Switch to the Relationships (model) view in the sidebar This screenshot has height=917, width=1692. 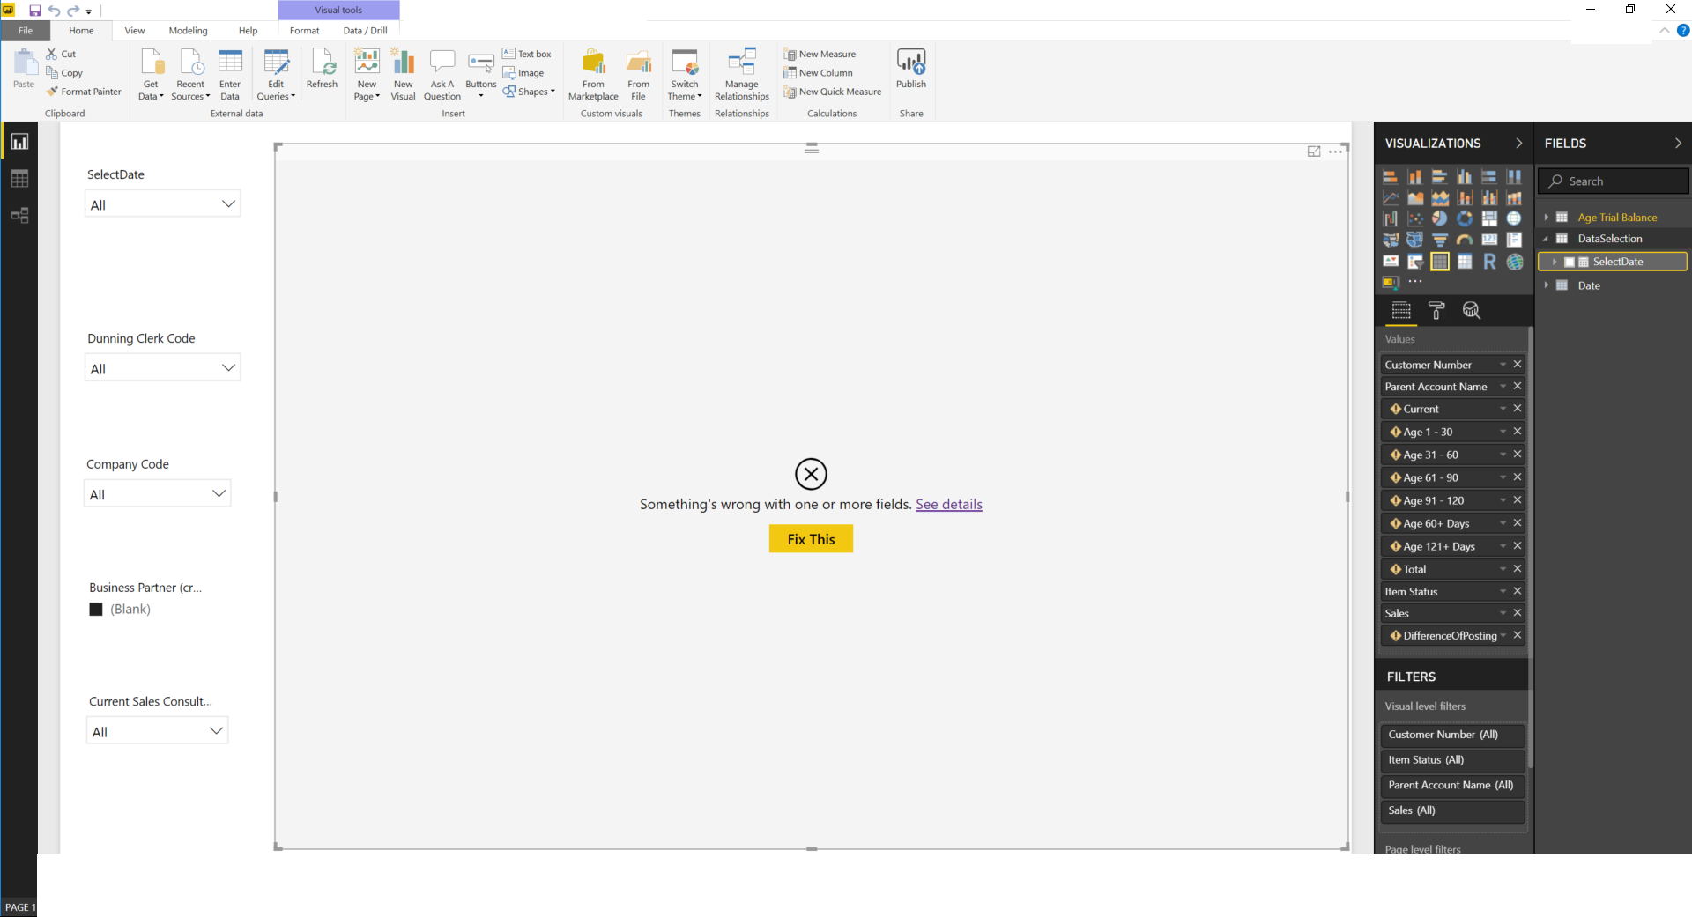[x=19, y=216]
